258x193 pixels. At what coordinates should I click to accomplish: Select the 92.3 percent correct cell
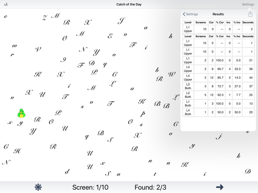[x=220, y=95]
